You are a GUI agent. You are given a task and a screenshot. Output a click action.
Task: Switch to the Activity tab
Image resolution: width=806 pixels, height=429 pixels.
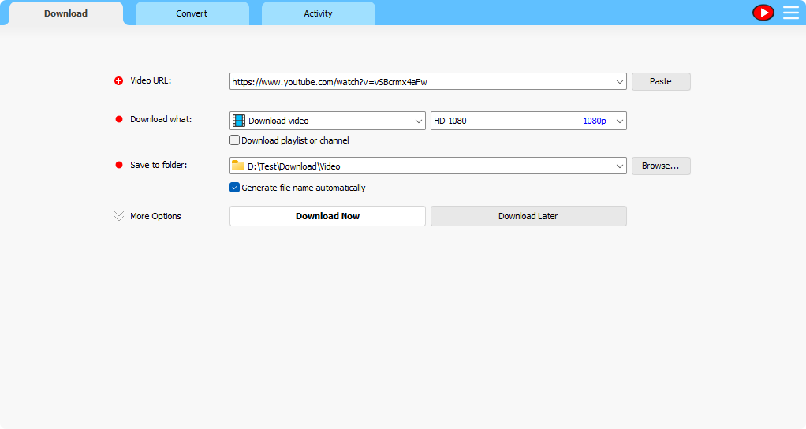point(318,13)
